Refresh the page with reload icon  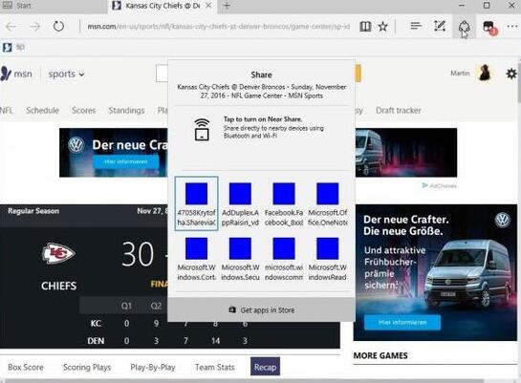tap(59, 26)
